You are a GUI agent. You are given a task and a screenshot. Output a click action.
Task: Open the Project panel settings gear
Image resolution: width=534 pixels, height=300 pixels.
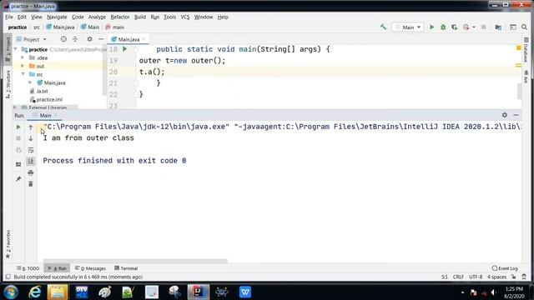pyautogui.click(x=89, y=39)
